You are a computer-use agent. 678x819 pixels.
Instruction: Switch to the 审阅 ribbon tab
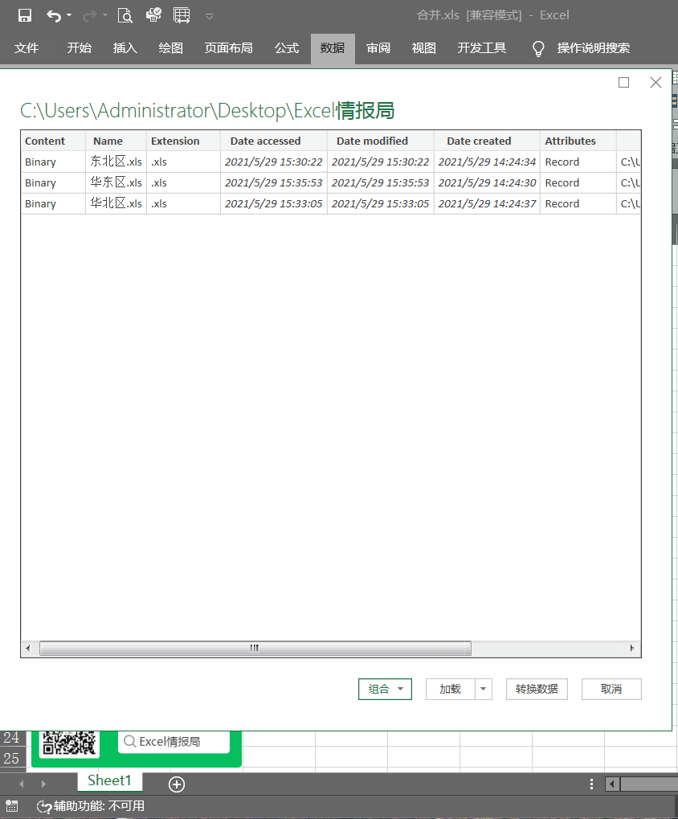coord(378,48)
